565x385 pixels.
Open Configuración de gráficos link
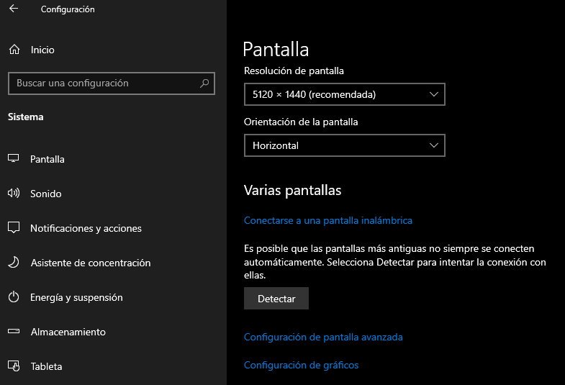tap(301, 365)
